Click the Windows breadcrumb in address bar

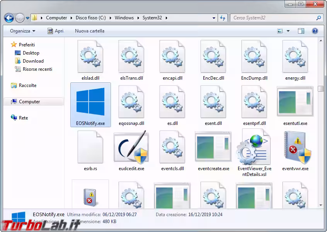tap(124, 18)
